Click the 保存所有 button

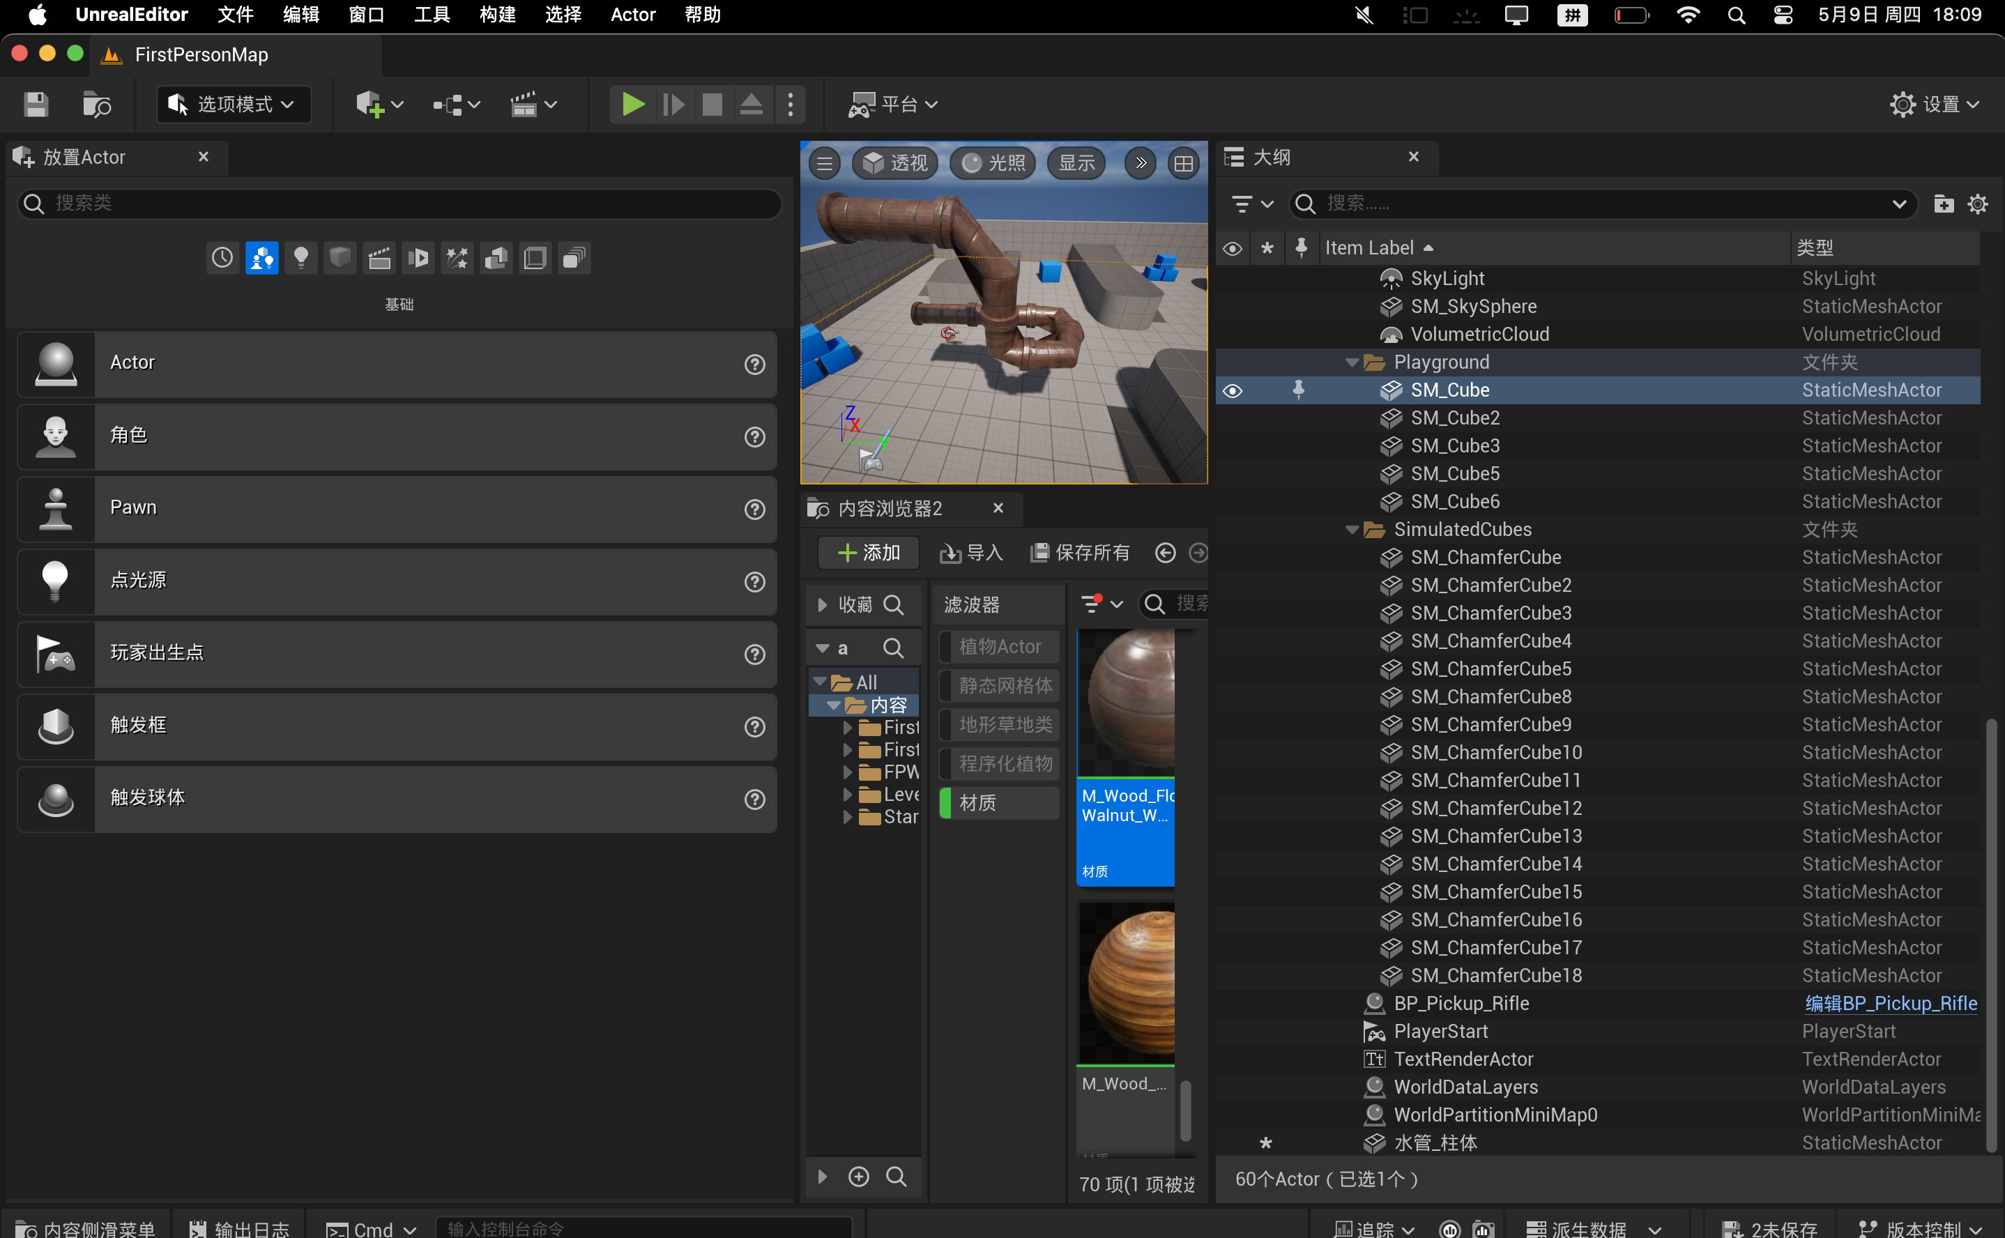coord(1080,553)
